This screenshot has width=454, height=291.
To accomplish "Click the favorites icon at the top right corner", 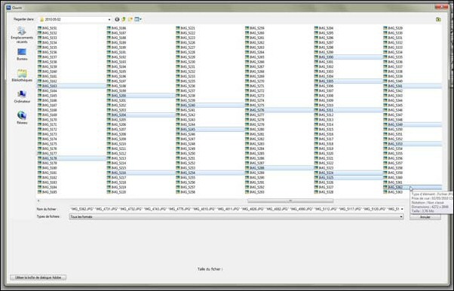I will click(438, 20).
